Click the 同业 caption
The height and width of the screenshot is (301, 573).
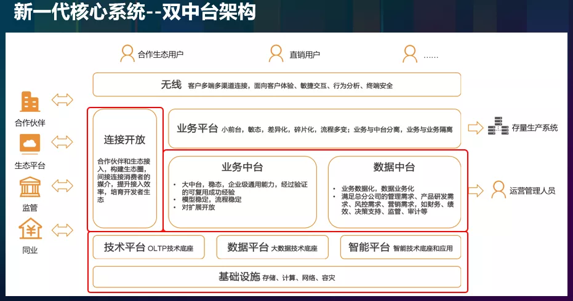tap(30, 250)
